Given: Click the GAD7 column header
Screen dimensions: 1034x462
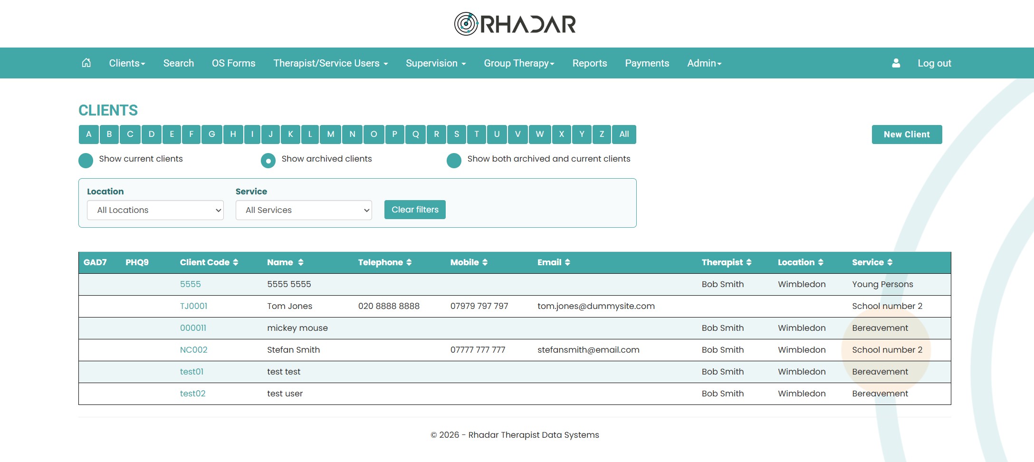Looking at the screenshot, I should tap(95, 262).
